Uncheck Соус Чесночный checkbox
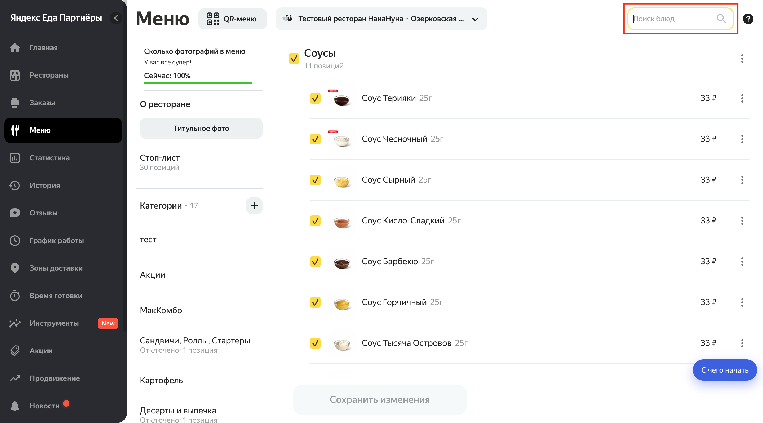Screen dimensions: 763x423 coord(315,139)
